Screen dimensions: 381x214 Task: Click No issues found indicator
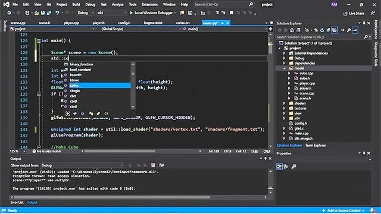pos(46,151)
